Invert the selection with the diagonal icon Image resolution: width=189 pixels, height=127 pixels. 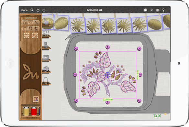click(35, 36)
